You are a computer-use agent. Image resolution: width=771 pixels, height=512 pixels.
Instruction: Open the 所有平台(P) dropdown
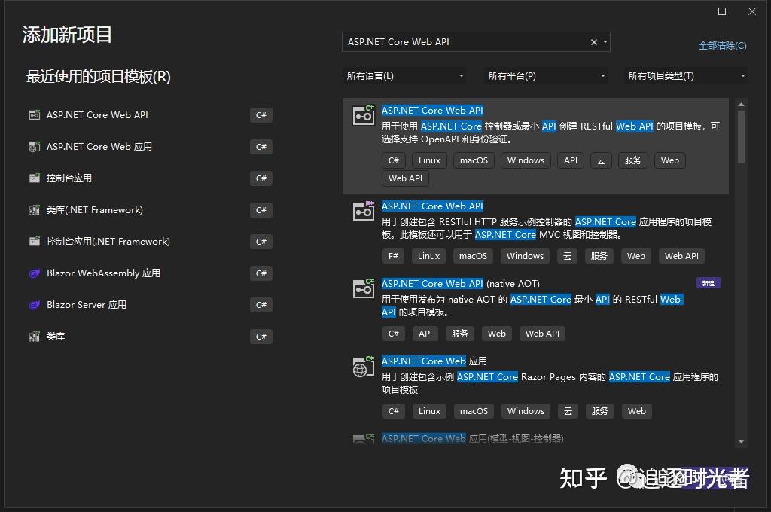coord(546,75)
